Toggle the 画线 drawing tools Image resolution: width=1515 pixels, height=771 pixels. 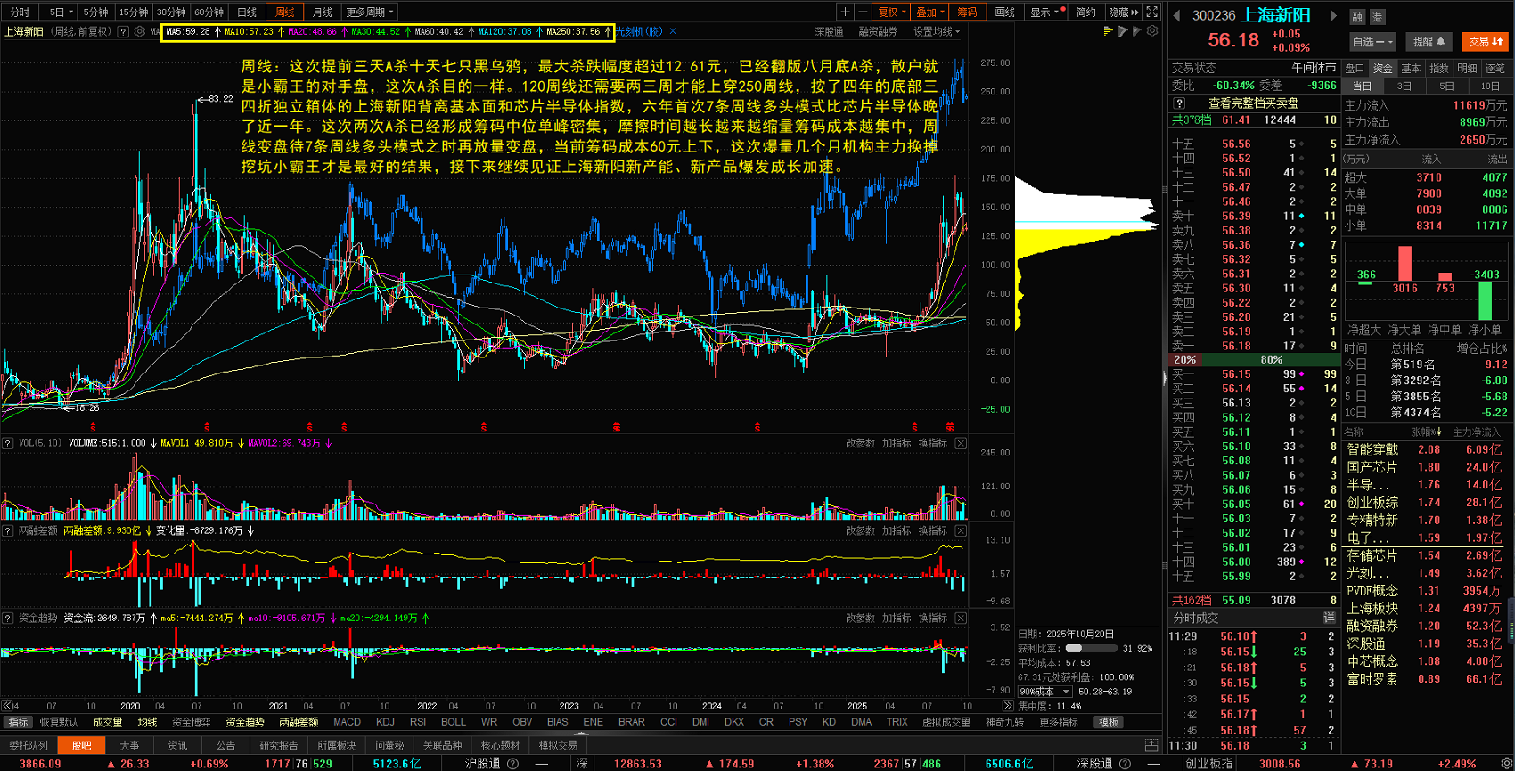pos(1005,12)
